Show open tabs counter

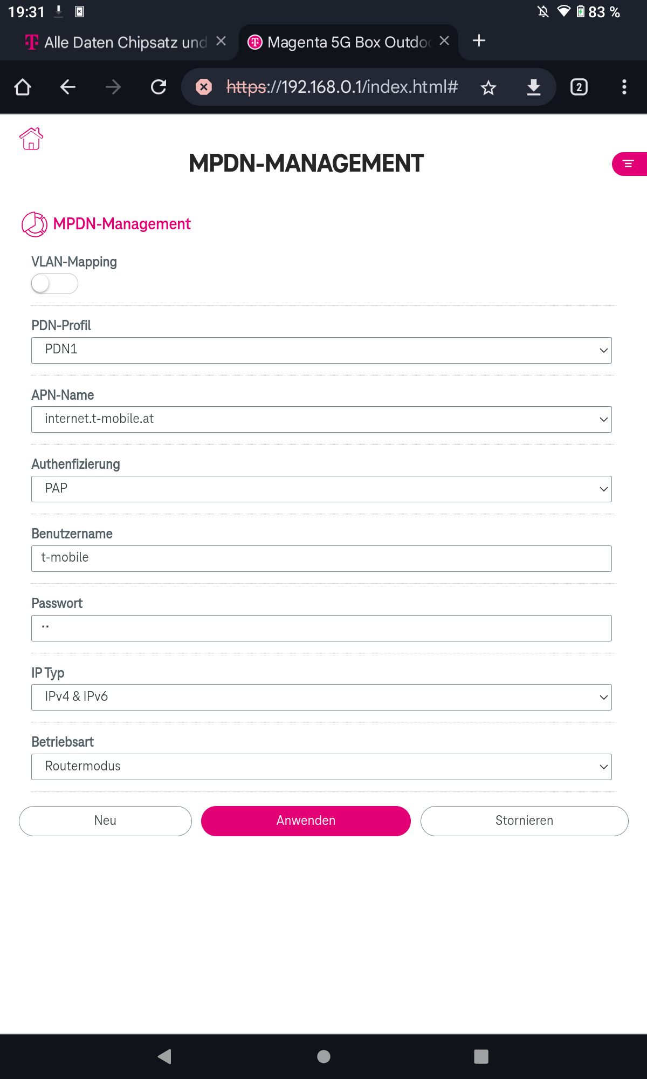coord(579,87)
